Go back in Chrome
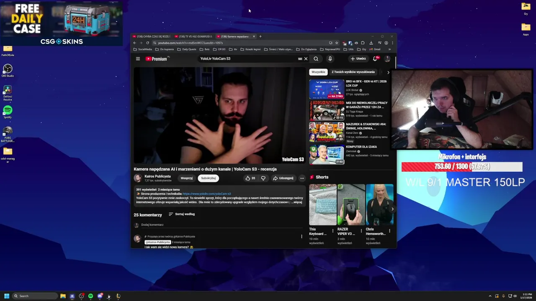The width and height of the screenshot is (536, 301). point(135,43)
